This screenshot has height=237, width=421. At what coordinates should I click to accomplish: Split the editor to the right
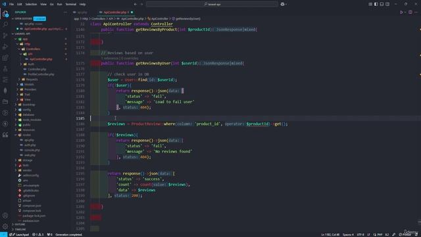[x=410, y=13]
